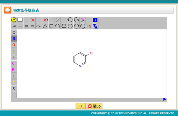Click the undo arrow icon
This screenshot has height=116, width=178.
pyautogui.click(x=70, y=20)
